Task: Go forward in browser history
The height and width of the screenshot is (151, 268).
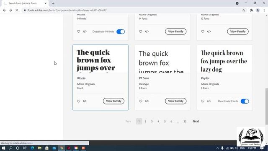Action: [10, 10]
